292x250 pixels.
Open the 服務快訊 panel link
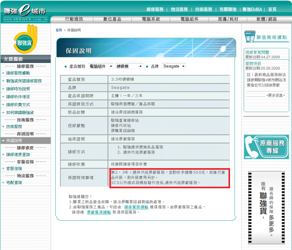click(x=253, y=63)
